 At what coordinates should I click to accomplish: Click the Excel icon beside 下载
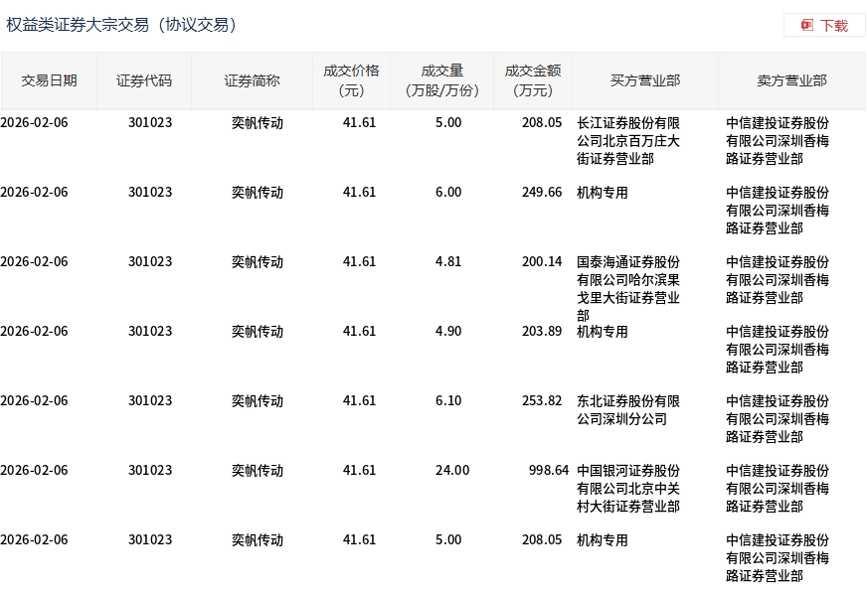[x=806, y=26]
